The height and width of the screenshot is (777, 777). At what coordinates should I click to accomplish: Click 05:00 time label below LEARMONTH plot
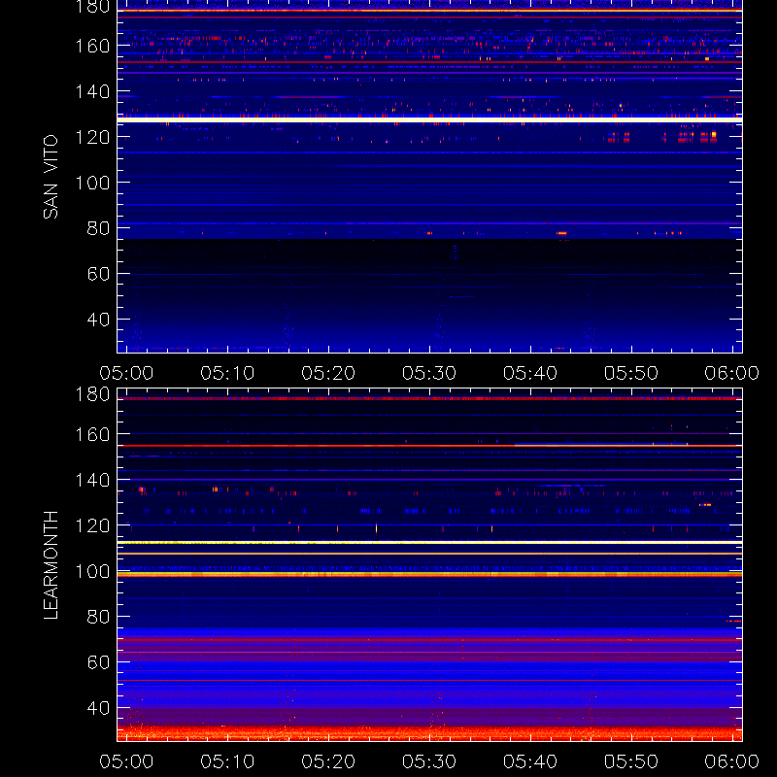126,761
